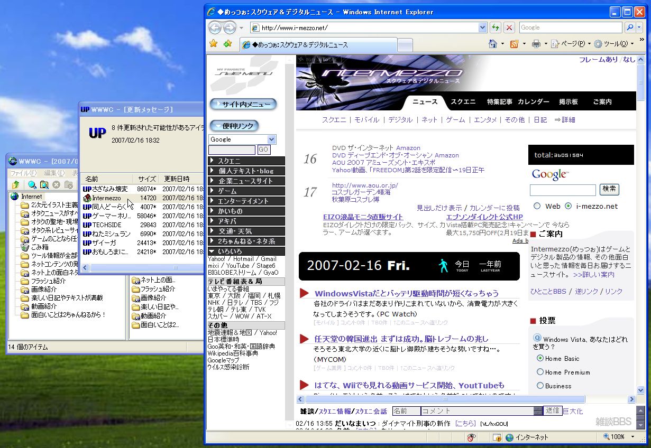651x448 pixels.
Task: Switch to the カレンダー site tab
Action: click(x=534, y=102)
